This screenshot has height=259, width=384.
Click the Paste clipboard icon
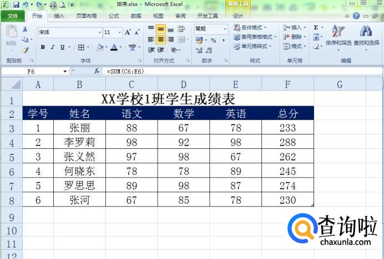click(x=11, y=32)
